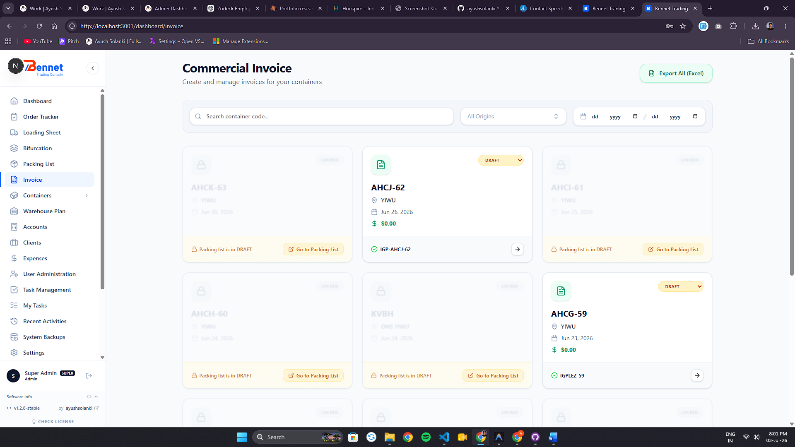Click Export All (Excel) button
The height and width of the screenshot is (447, 795).
(676, 73)
